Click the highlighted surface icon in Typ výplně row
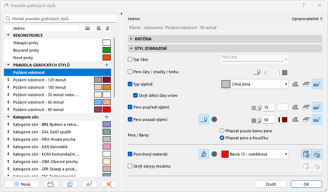The image size is (328, 192). pyautogui.click(x=317, y=85)
